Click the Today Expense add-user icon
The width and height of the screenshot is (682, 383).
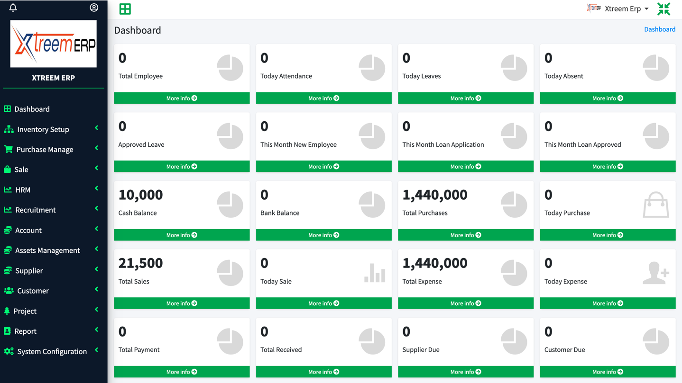655,273
